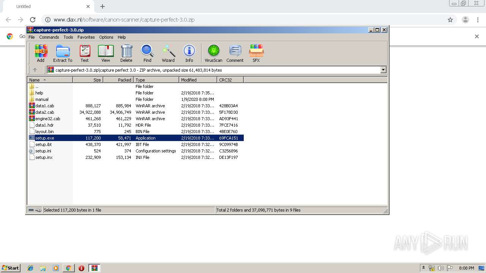Open a new Chrome tab

(x=103, y=6)
